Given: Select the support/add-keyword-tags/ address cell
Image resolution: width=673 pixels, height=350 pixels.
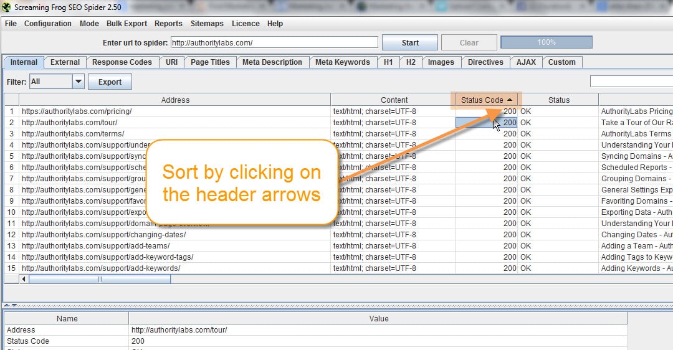Looking at the screenshot, I should point(174,257).
